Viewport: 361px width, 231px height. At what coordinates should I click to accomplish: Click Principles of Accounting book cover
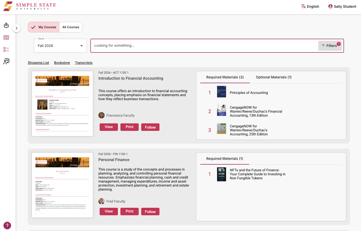click(222, 92)
